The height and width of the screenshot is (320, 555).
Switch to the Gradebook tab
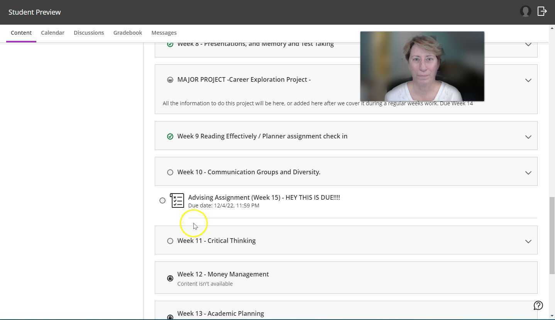127,33
